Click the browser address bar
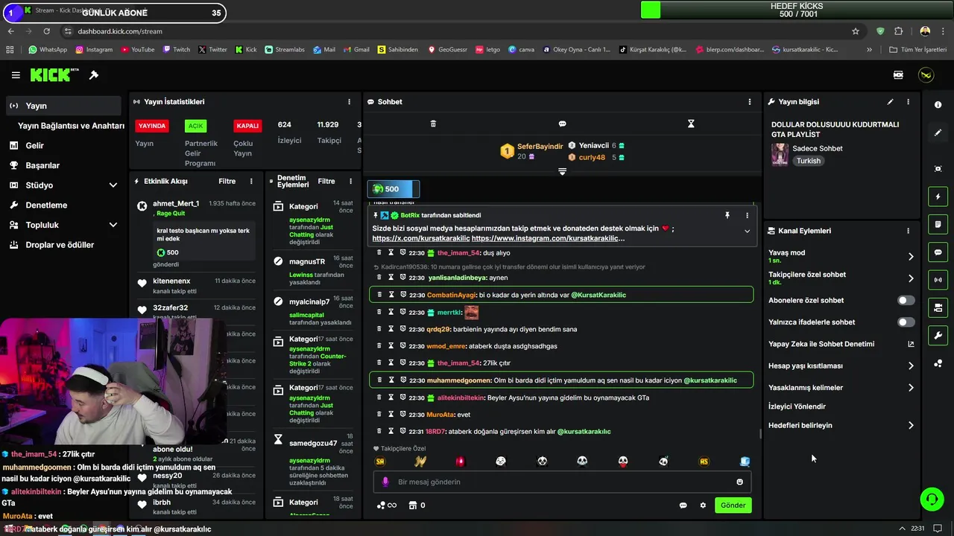Image resolution: width=954 pixels, height=536 pixels. (x=462, y=31)
